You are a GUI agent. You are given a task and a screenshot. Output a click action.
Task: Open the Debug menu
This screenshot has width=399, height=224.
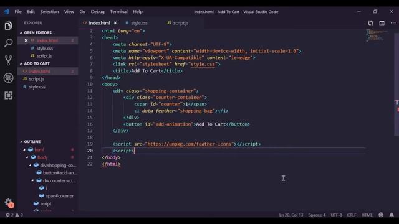tap(97, 12)
